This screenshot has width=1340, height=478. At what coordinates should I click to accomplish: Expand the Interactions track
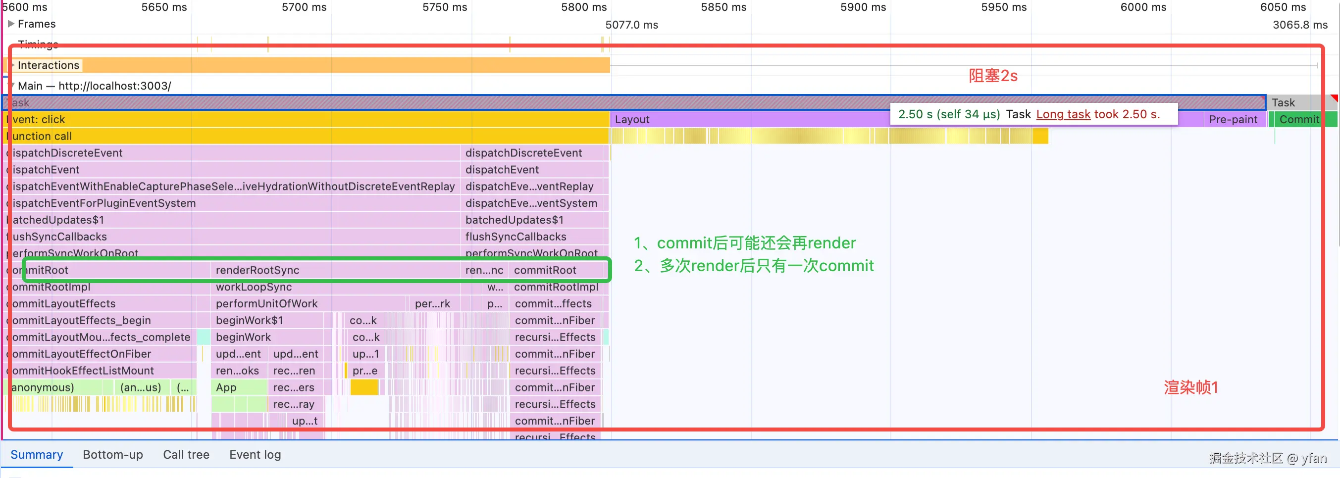click(11, 65)
